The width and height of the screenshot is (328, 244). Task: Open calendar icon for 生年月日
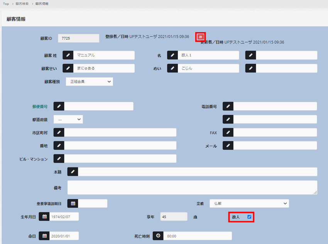pyautogui.click(x=44, y=217)
